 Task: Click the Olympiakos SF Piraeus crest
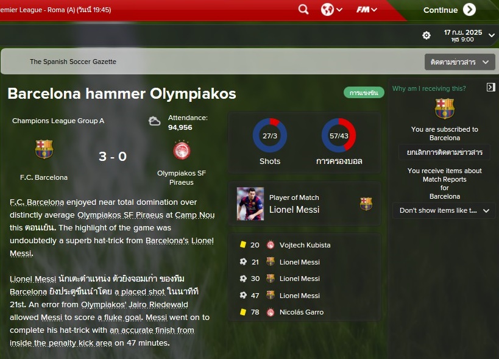pyautogui.click(x=182, y=150)
